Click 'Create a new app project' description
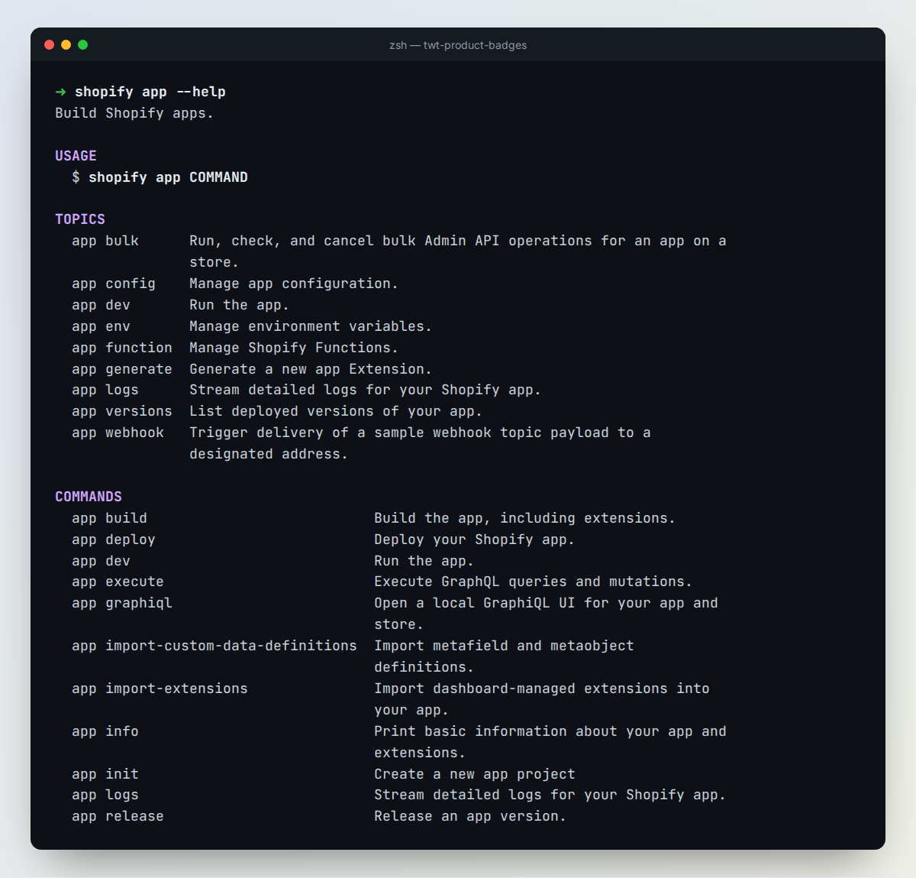The width and height of the screenshot is (916, 878). click(x=474, y=774)
